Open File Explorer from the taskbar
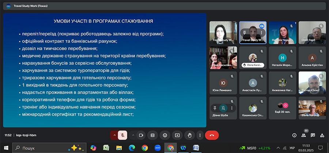This screenshot has height=153, width=329. click(119, 148)
